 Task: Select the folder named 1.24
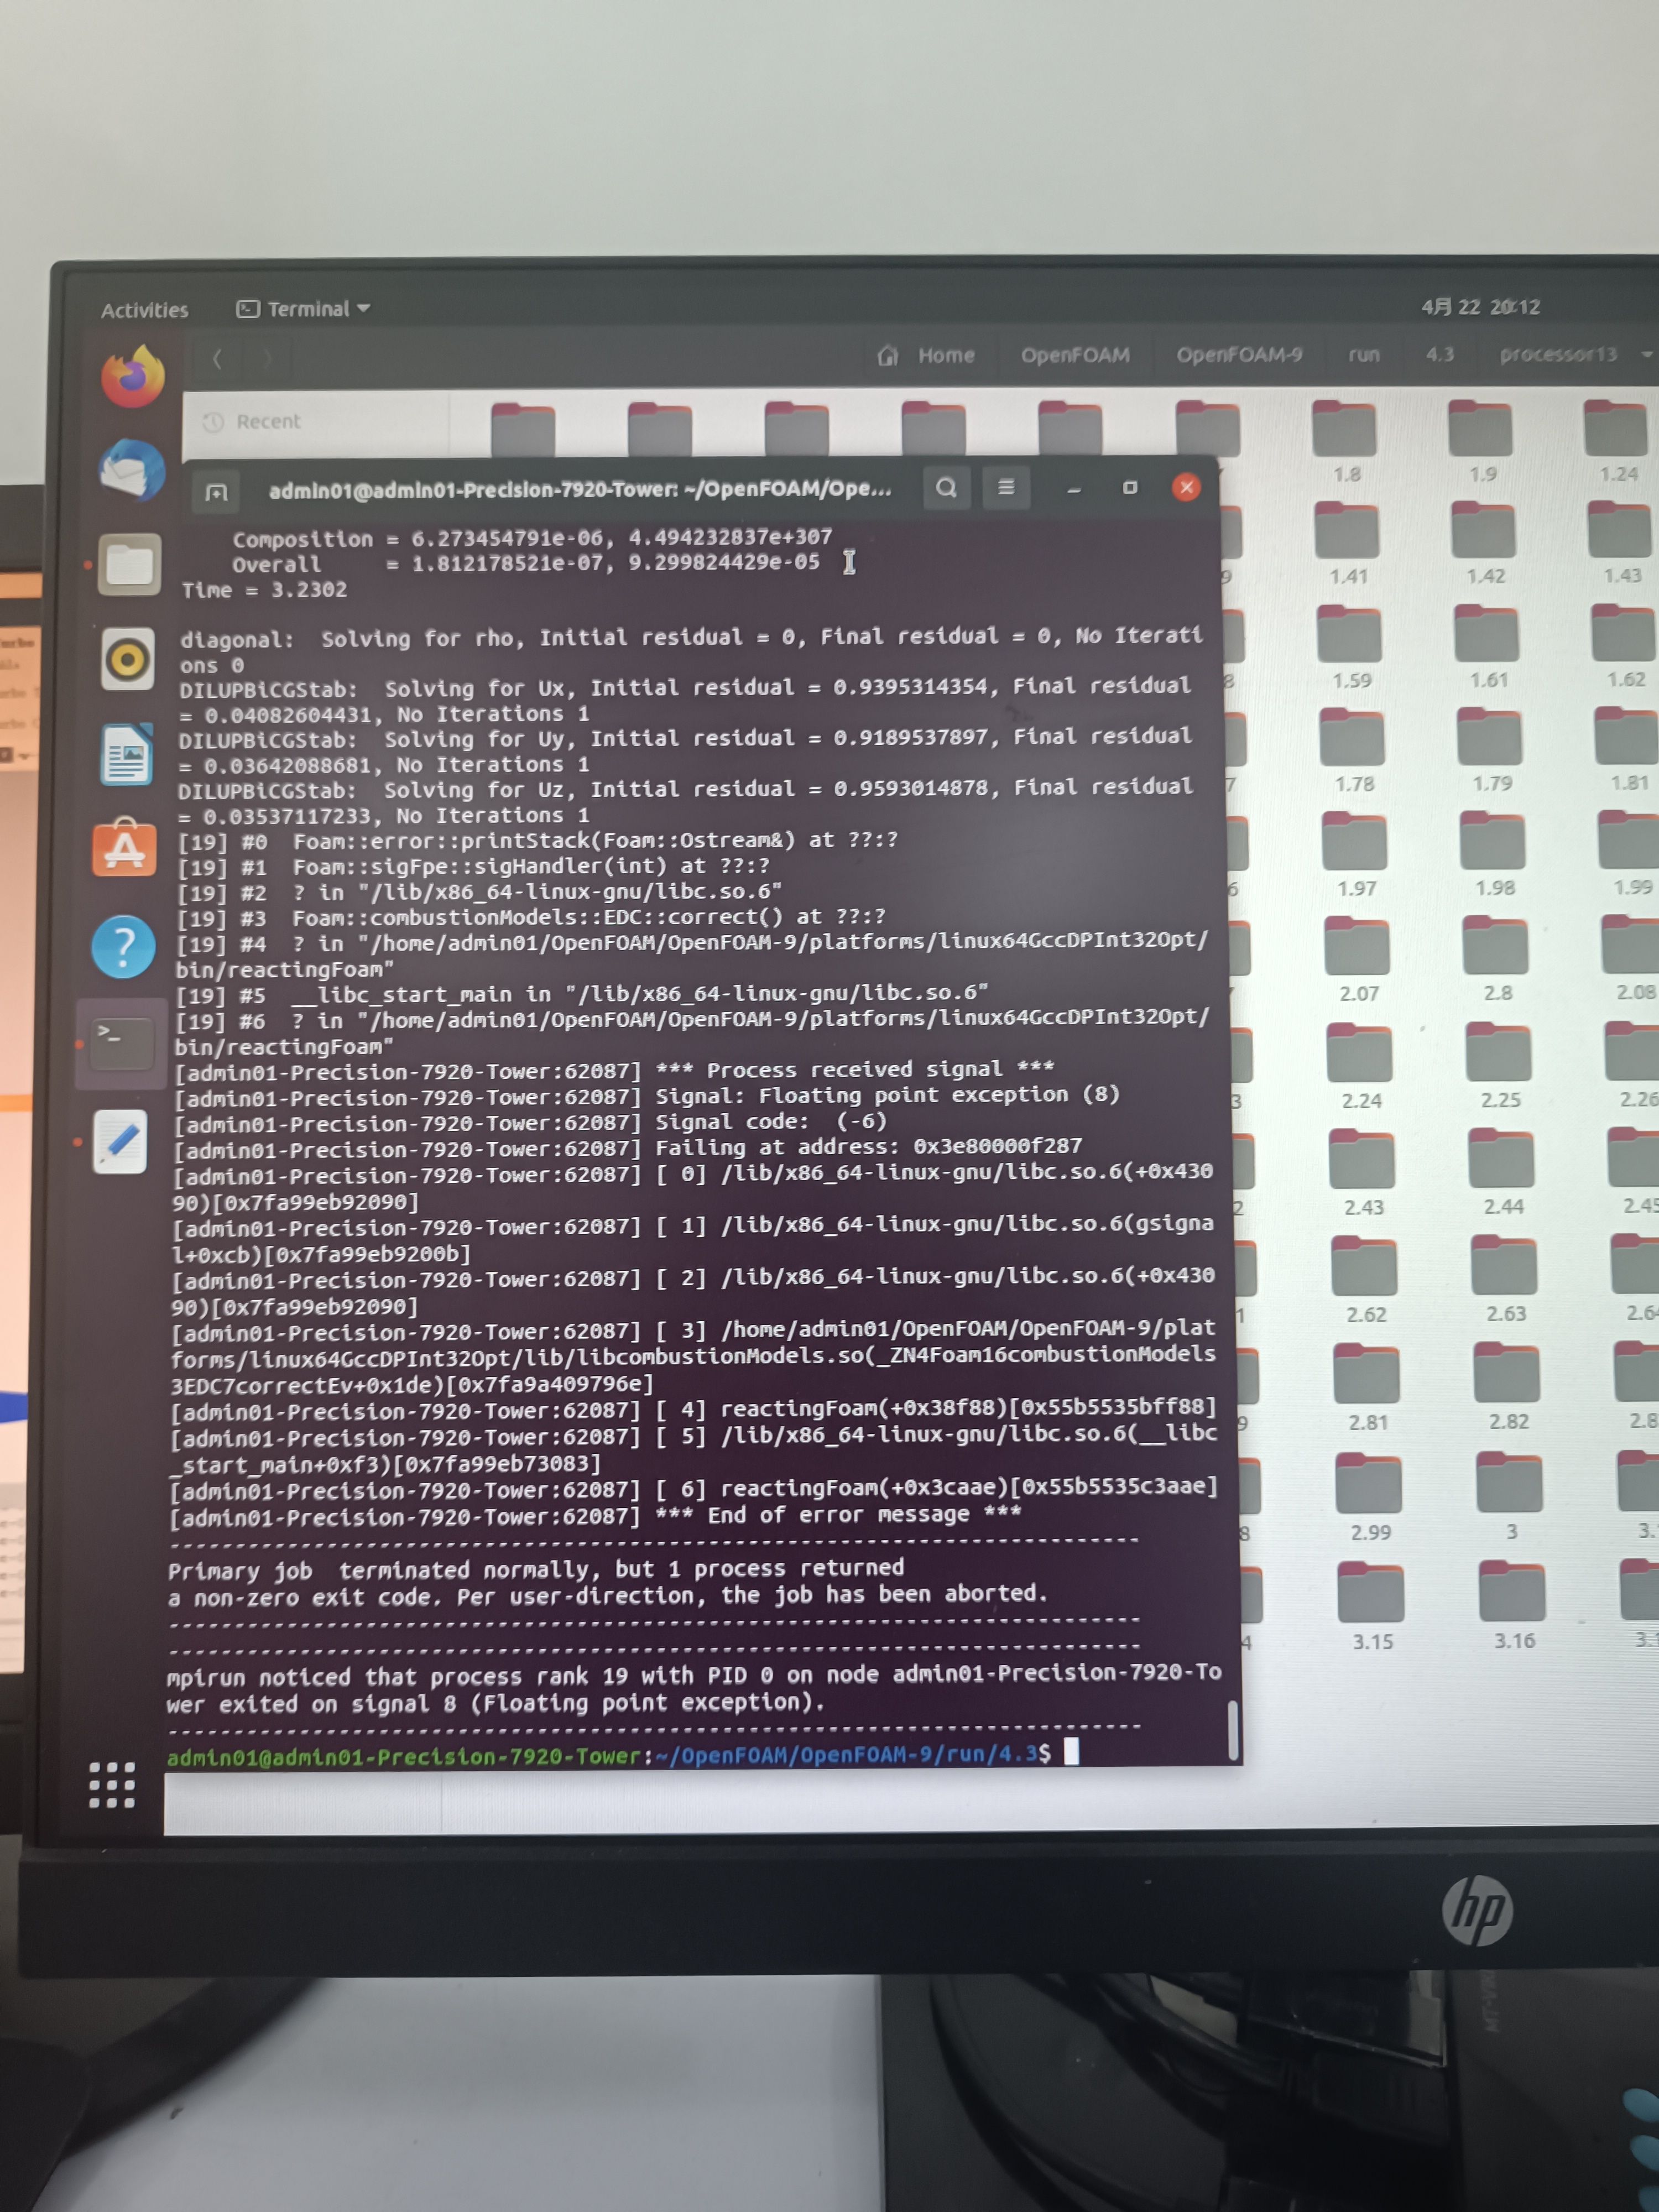tap(1617, 440)
